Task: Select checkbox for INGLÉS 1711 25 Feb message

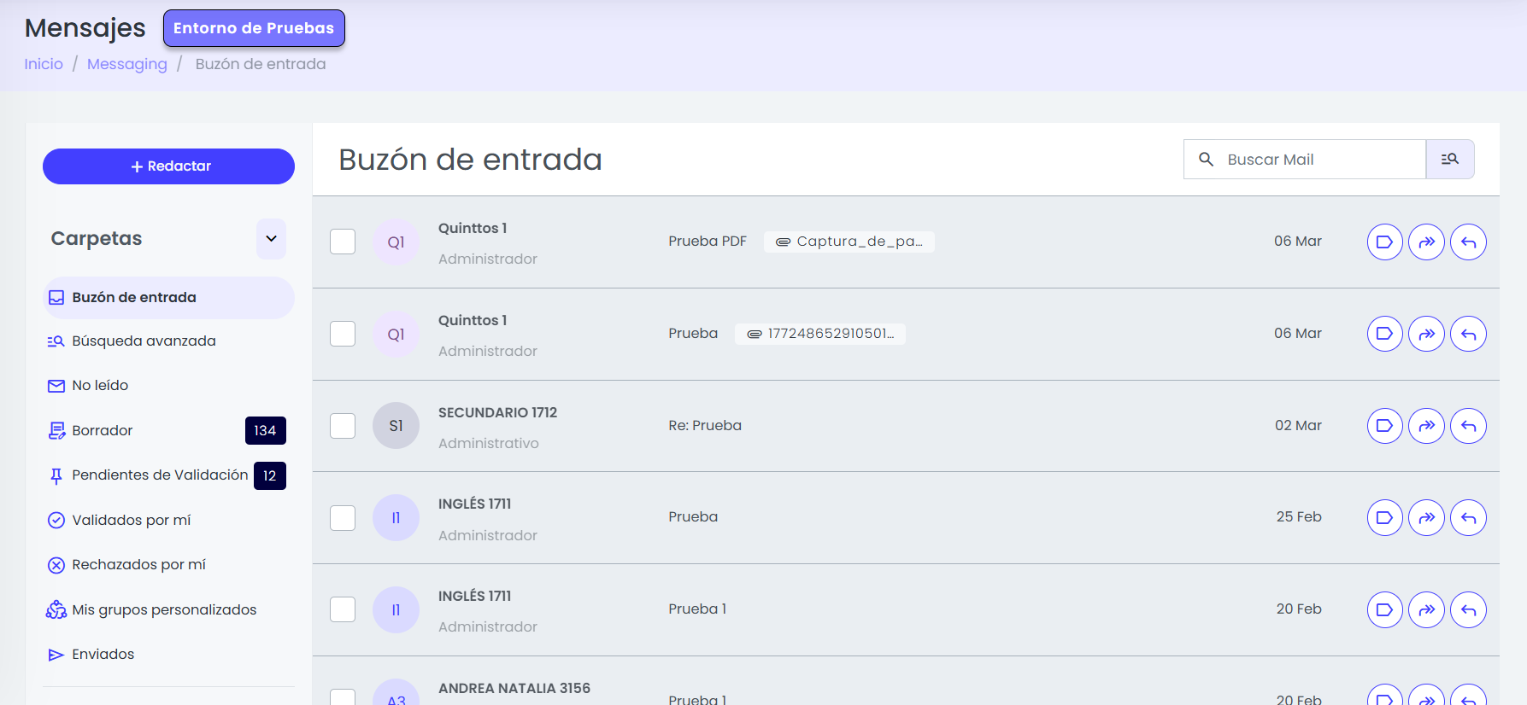Action: 343,518
